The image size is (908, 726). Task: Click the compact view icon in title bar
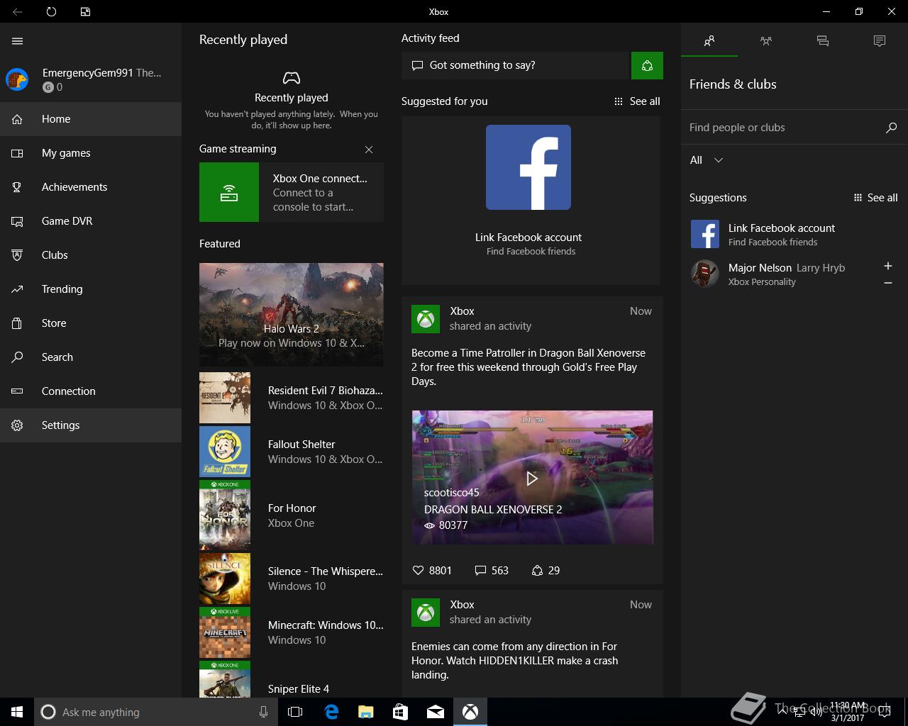click(85, 11)
